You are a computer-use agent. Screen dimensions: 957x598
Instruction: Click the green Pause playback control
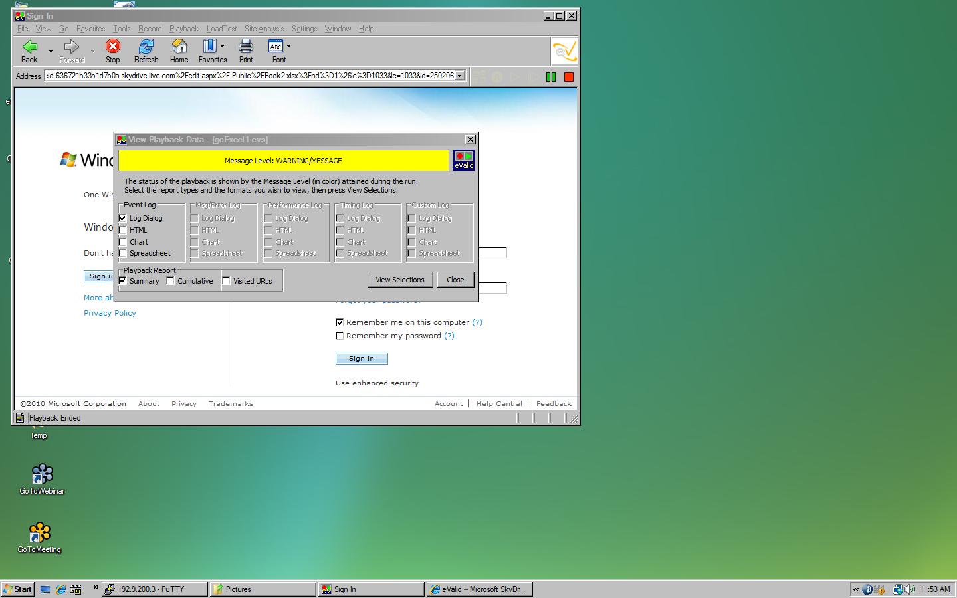click(x=551, y=76)
